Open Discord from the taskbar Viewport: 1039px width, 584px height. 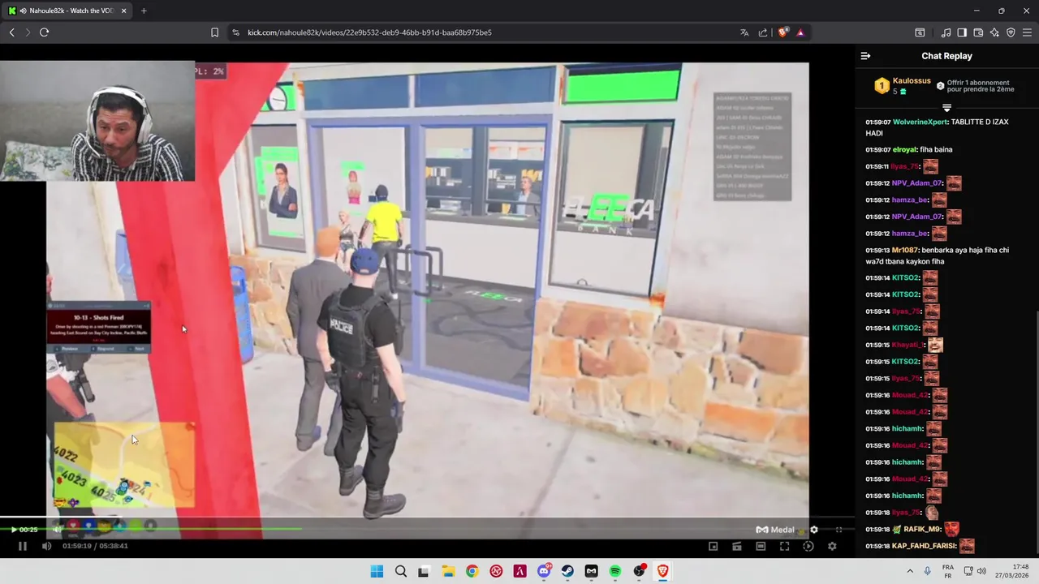click(544, 571)
